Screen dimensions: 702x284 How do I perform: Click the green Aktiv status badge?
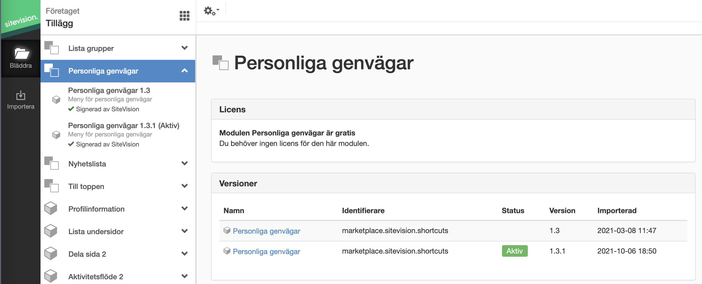point(514,251)
